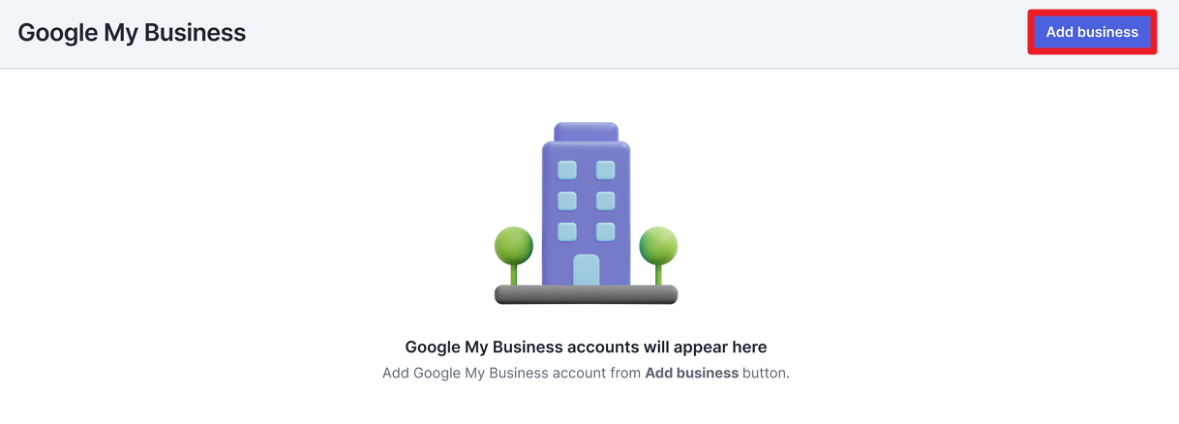Screen dimensions: 1179x424
Task: Click the building's top-left window
Action: pyautogui.click(x=567, y=170)
